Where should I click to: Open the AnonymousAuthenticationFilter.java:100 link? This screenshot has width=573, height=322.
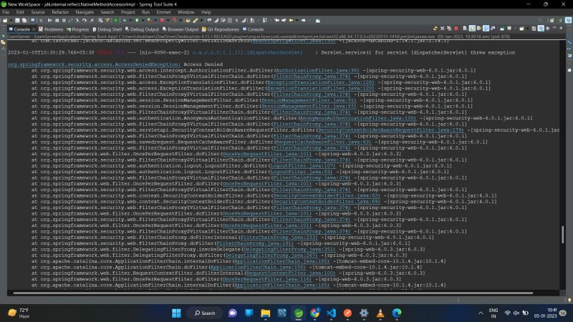pos(357,118)
